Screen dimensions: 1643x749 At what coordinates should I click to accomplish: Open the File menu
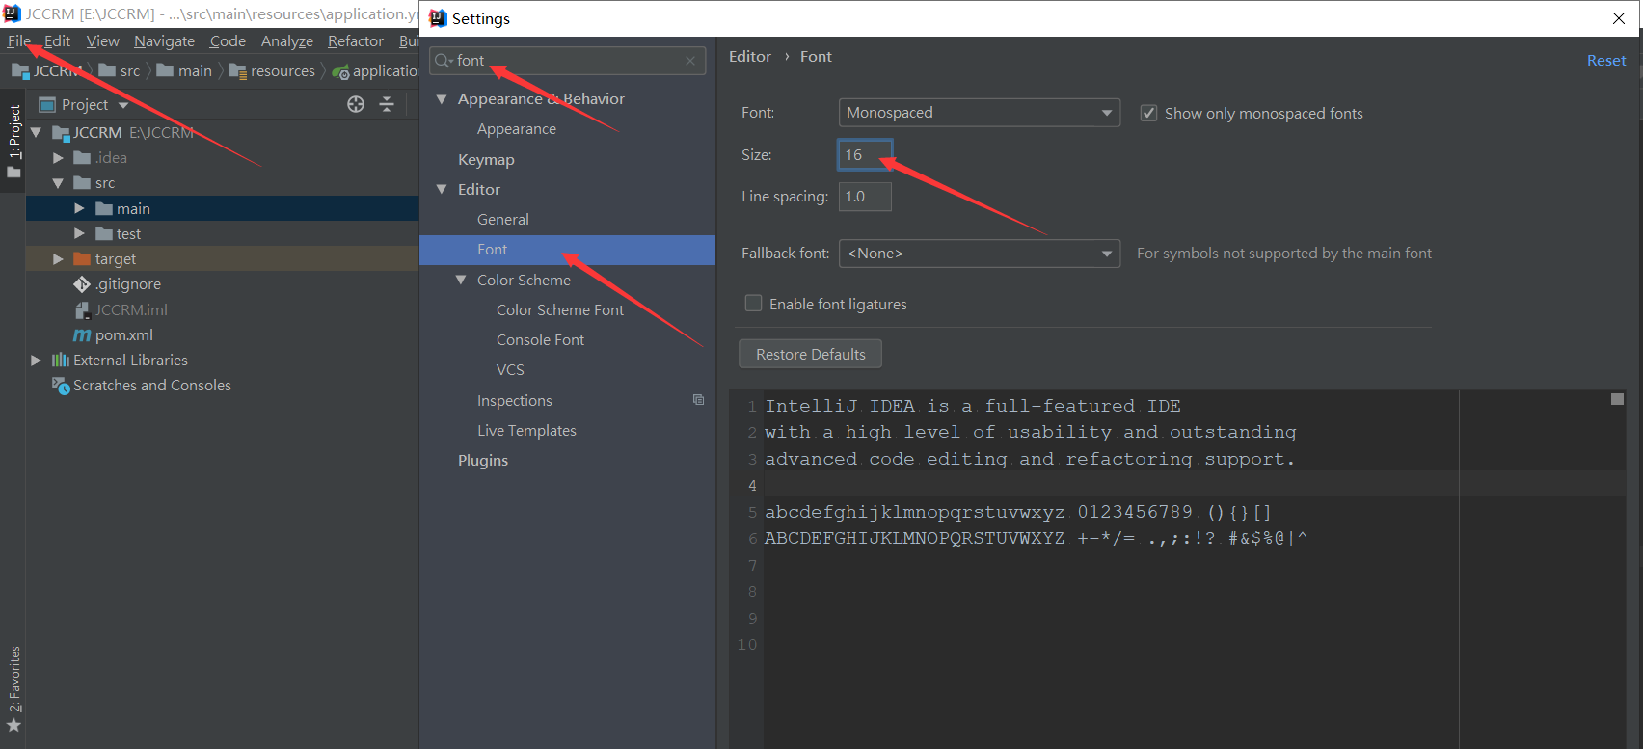[x=18, y=40]
